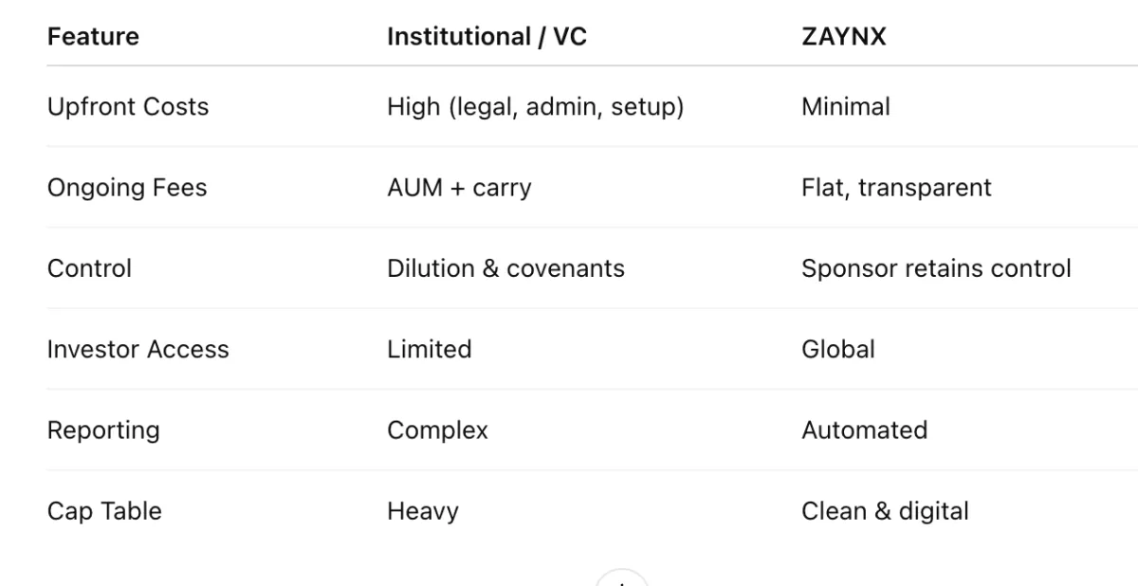This screenshot has width=1138, height=586.
Task: Click the "Flat, transparent" cell
Action: coord(896,188)
